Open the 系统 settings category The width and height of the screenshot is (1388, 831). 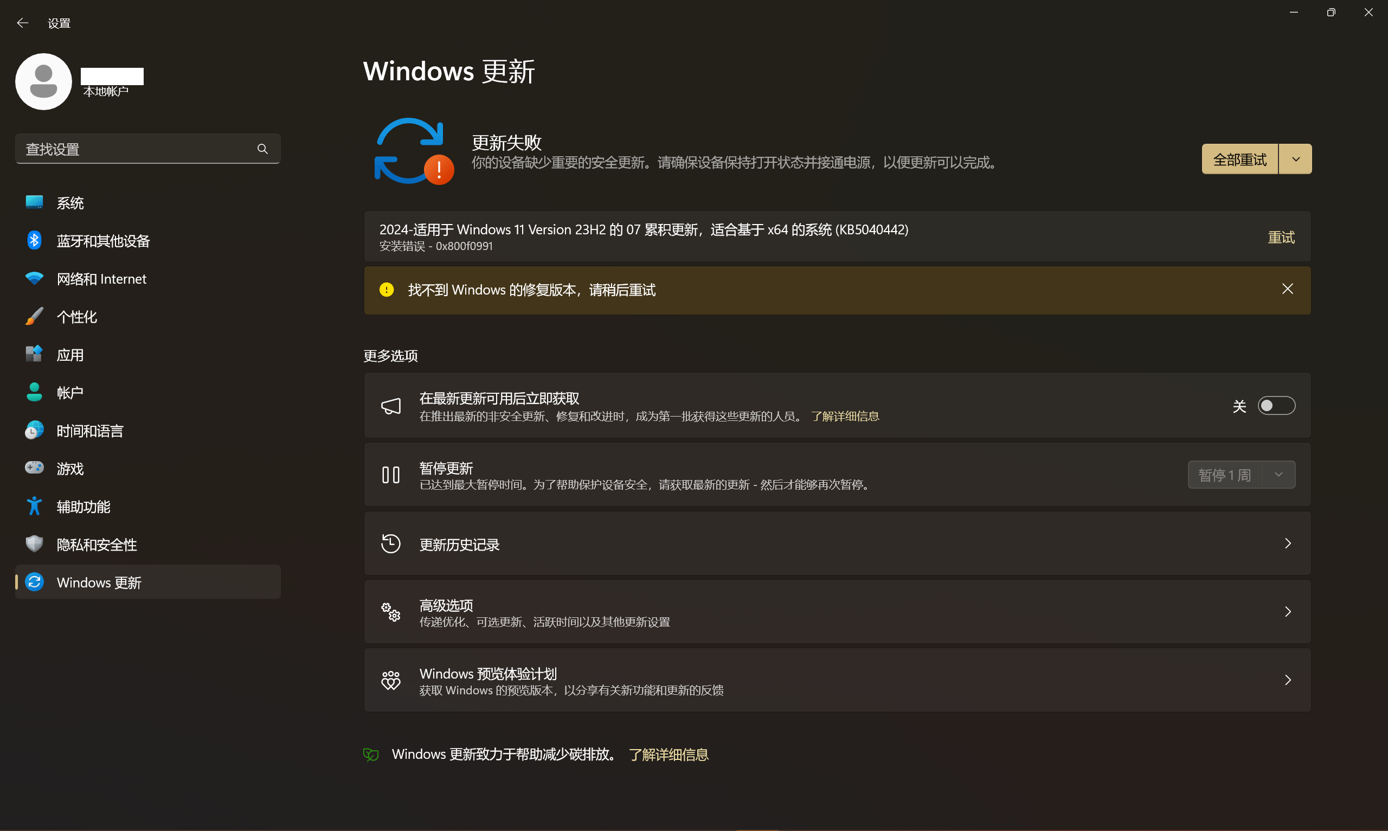pos(148,203)
